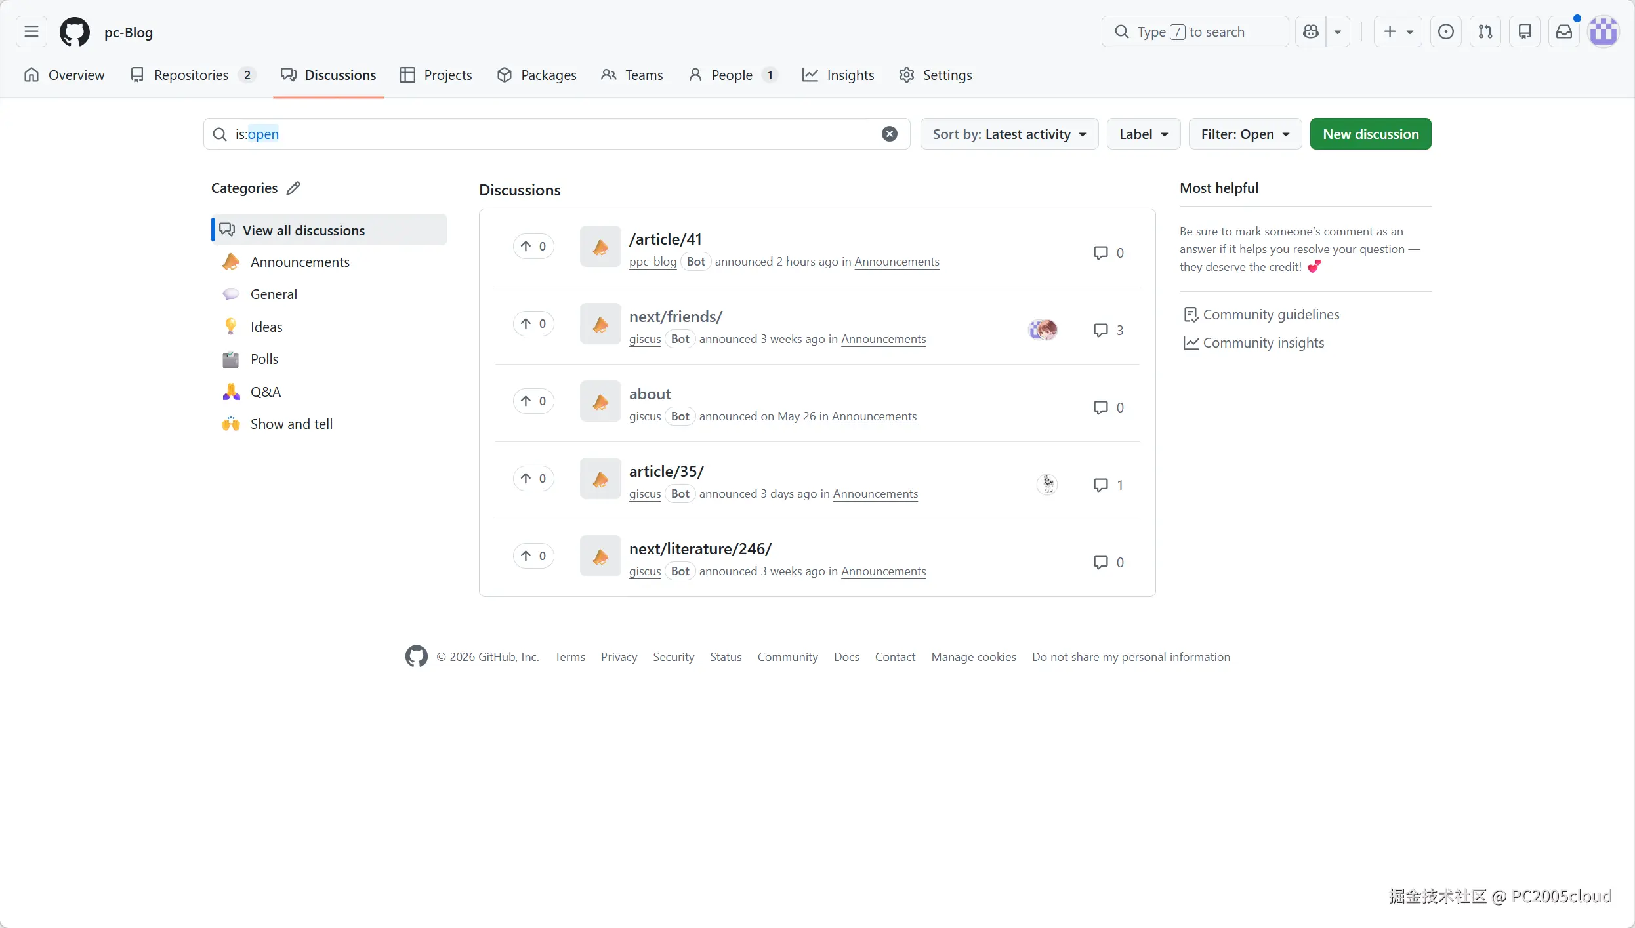Select View all discussions category
This screenshot has height=928, width=1635.
pyautogui.click(x=329, y=230)
